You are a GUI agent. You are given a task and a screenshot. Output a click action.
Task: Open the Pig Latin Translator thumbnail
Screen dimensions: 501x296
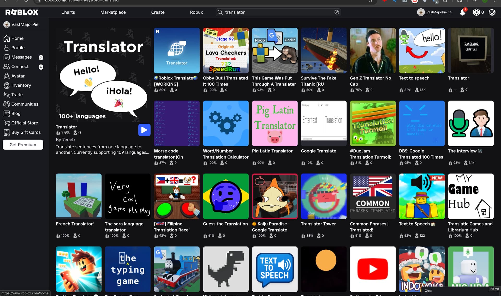[x=275, y=123]
